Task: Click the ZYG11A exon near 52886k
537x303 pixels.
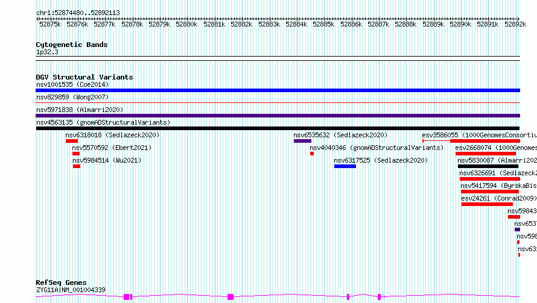Action: click(x=348, y=297)
